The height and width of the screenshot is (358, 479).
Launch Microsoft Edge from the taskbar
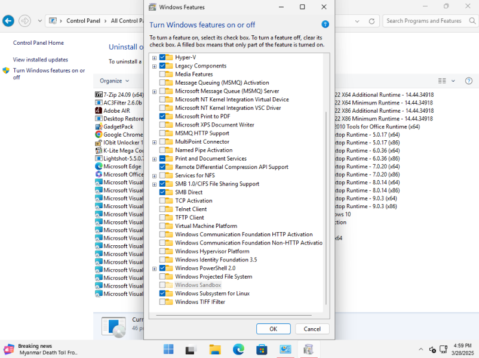coord(238,349)
